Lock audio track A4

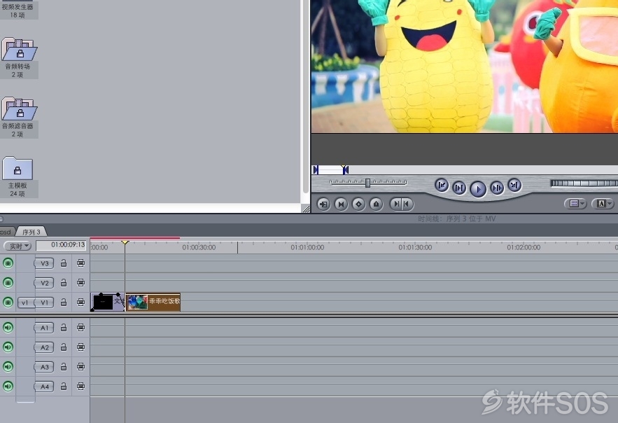[64, 387]
